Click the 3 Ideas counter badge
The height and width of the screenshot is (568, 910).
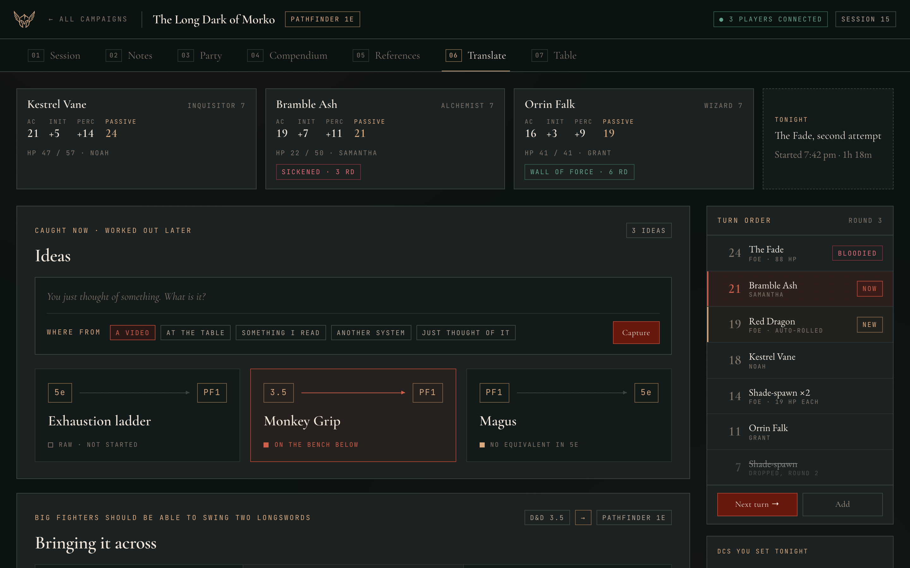649,231
